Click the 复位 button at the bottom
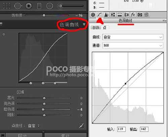 (x=66, y=135)
